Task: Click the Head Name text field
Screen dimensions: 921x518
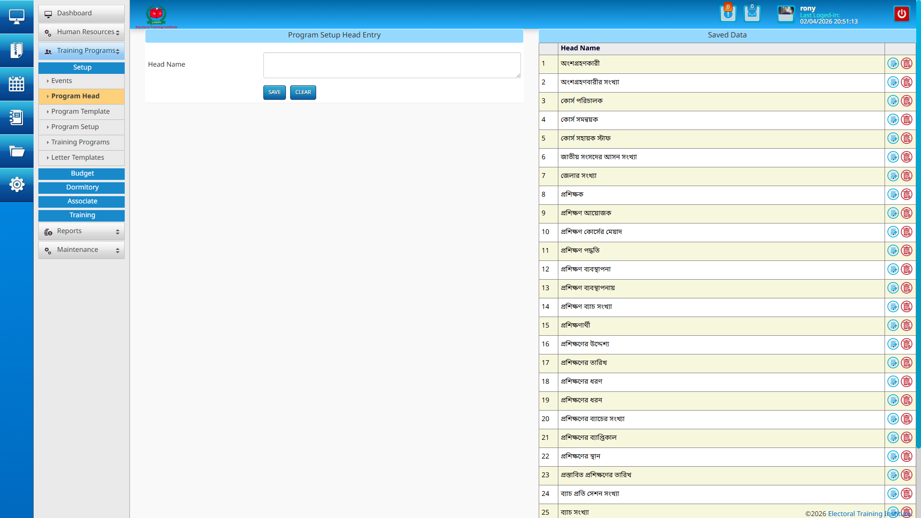Action: [391, 65]
